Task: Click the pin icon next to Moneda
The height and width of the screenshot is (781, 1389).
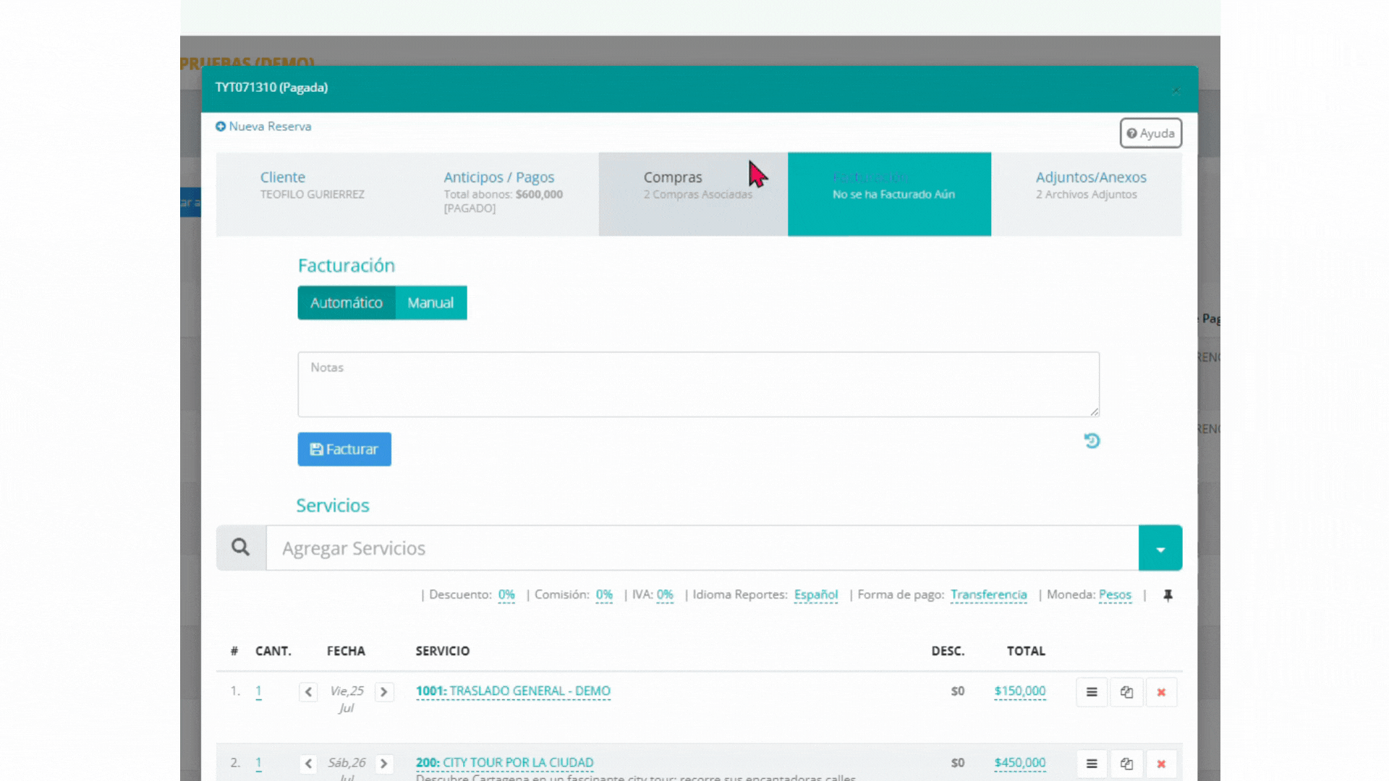Action: 1168,595
